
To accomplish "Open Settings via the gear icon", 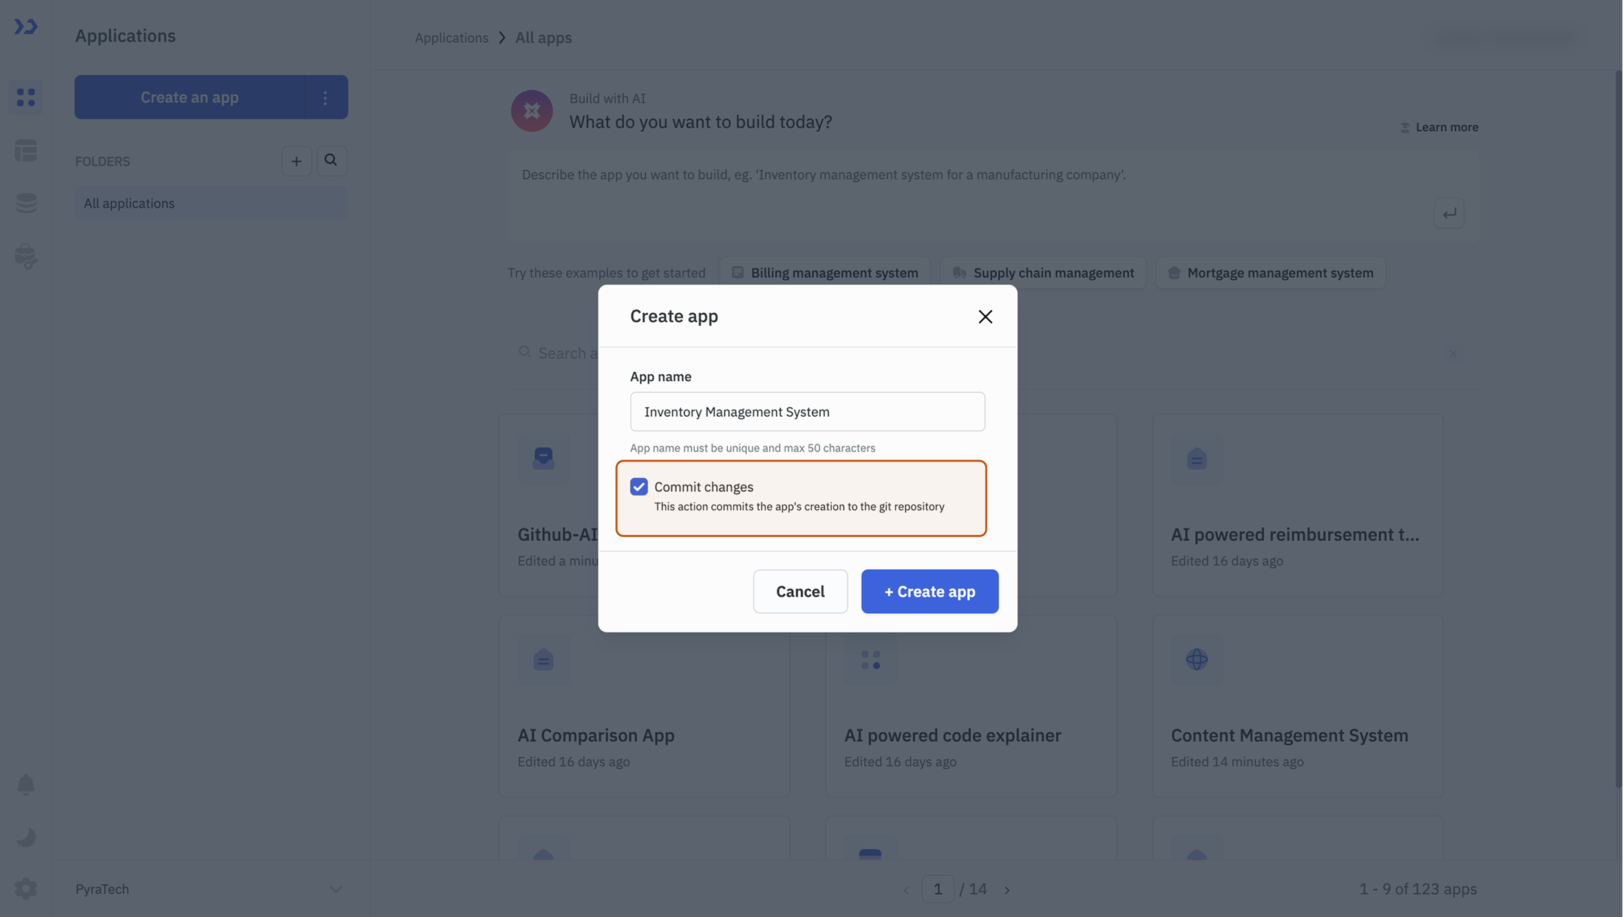I will 26,889.
